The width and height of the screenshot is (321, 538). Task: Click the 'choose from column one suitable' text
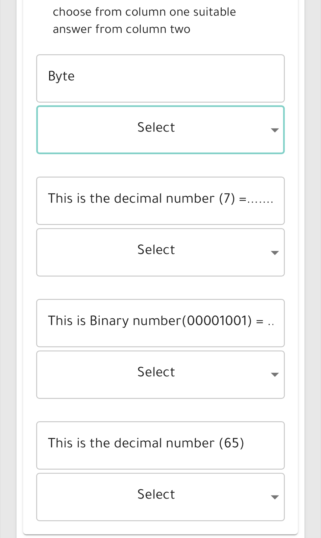(x=144, y=12)
